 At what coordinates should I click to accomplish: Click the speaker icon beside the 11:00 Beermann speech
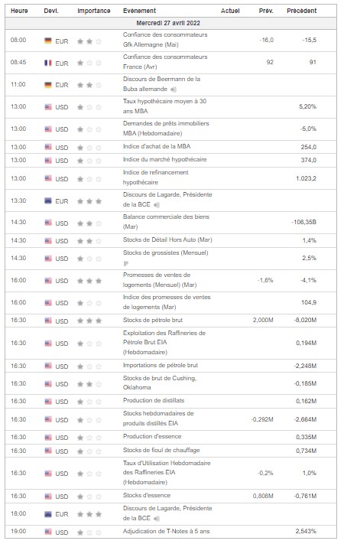[174, 90]
